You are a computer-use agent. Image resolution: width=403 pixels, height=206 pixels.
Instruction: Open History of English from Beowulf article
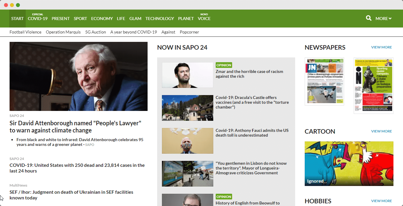tap(248, 203)
